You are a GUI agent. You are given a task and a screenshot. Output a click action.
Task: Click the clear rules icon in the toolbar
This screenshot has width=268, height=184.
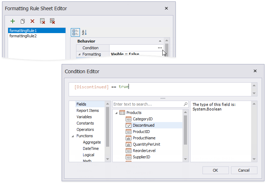pos(42,21)
